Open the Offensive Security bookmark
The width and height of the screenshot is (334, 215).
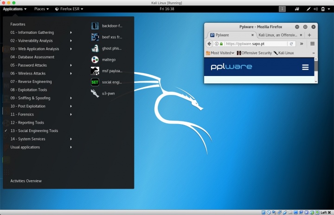[254, 53]
